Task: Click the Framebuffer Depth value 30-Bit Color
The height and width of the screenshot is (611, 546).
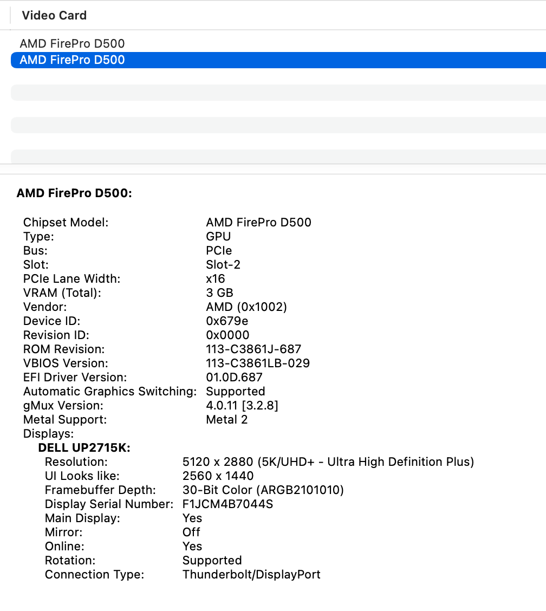Action: point(263,490)
